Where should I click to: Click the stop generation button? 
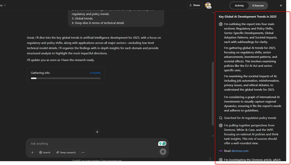[163, 152]
